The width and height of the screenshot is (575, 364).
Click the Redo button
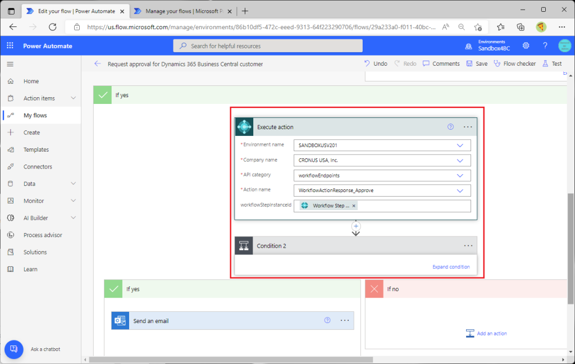tap(405, 63)
